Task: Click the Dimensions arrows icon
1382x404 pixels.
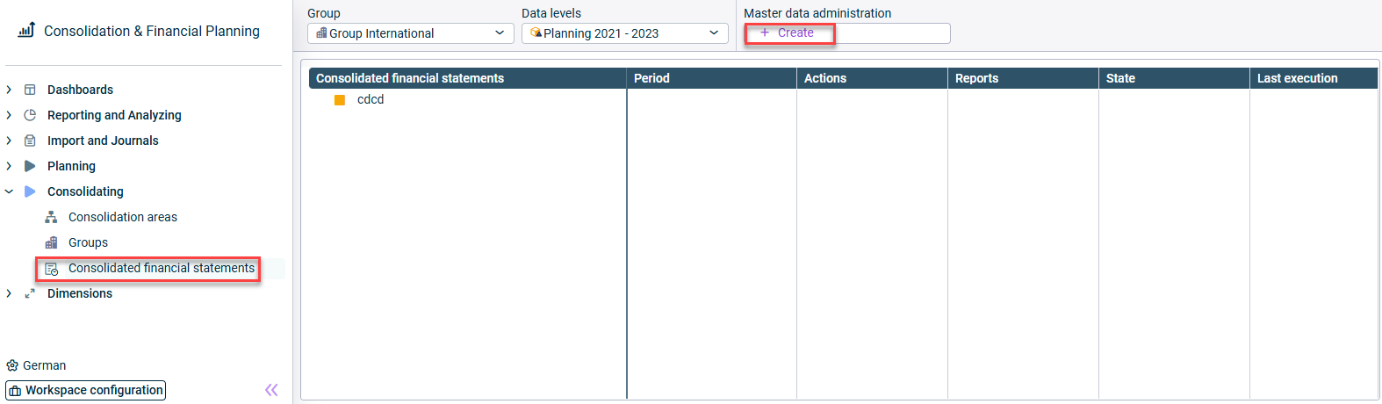Action: (30, 293)
